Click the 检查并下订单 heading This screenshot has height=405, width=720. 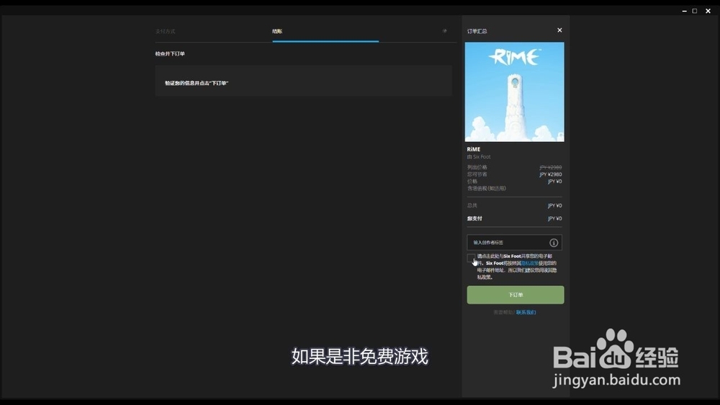[x=170, y=54]
